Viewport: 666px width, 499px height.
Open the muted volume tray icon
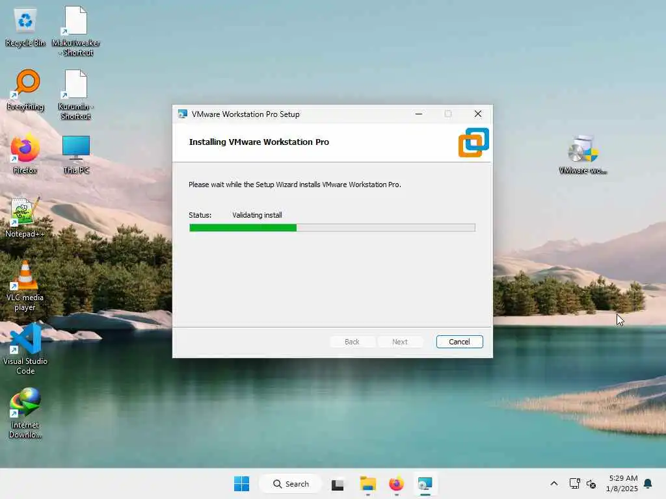(591, 483)
